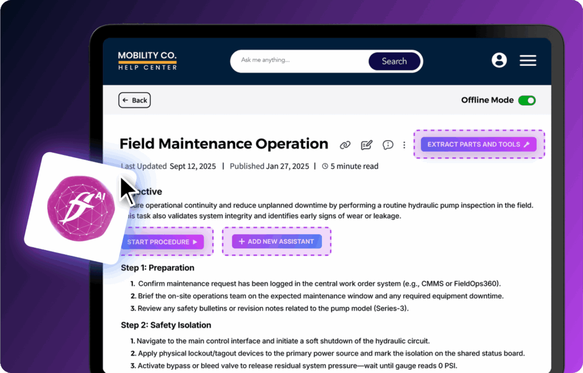Open the hamburger menu in header

click(x=528, y=61)
